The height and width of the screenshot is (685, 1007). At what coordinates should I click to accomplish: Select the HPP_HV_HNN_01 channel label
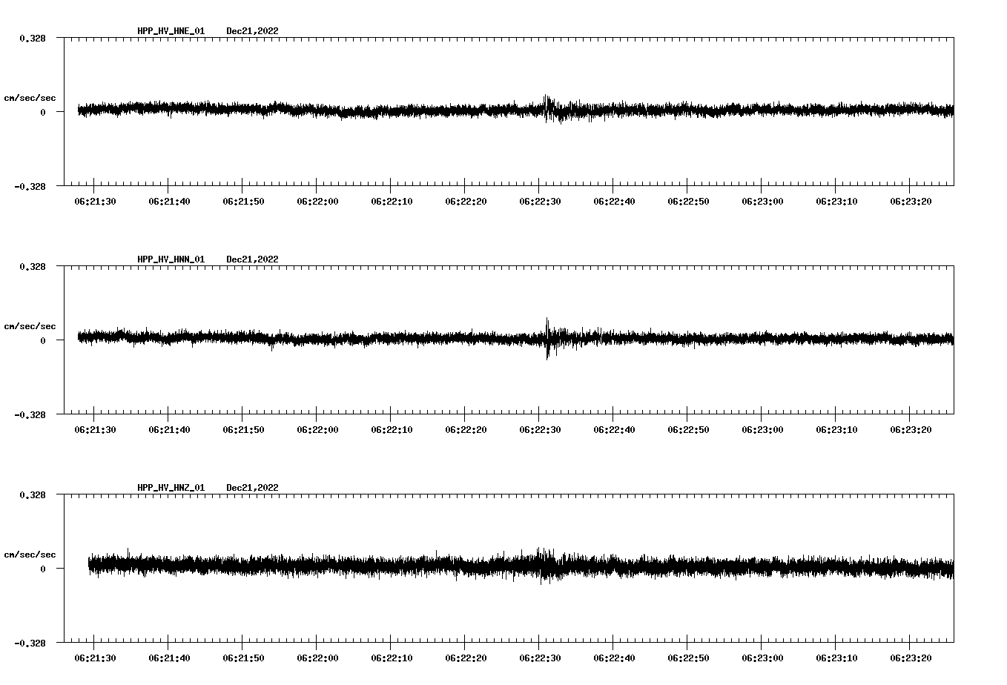pos(171,259)
